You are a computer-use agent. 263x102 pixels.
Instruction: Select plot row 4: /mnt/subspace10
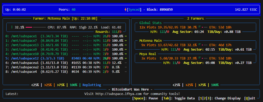[x=66, y=54]
